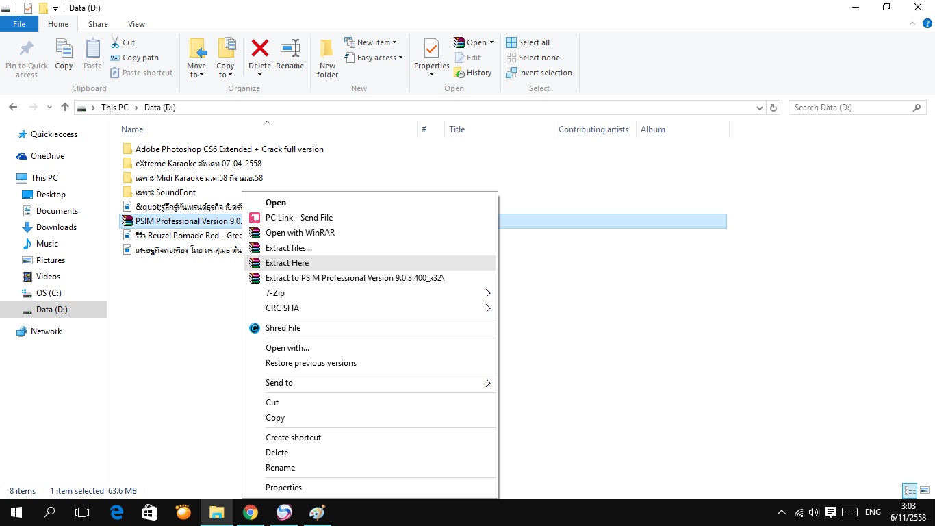The image size is (935, 526).
Task: Choose Create shortcut in context menu
Action: pyautogui.click(x=370, y=438)
